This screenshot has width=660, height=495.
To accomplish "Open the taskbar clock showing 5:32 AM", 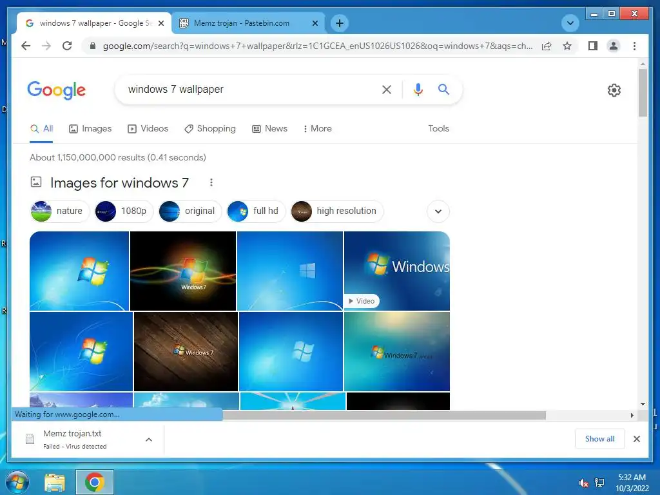I will 632,483.
